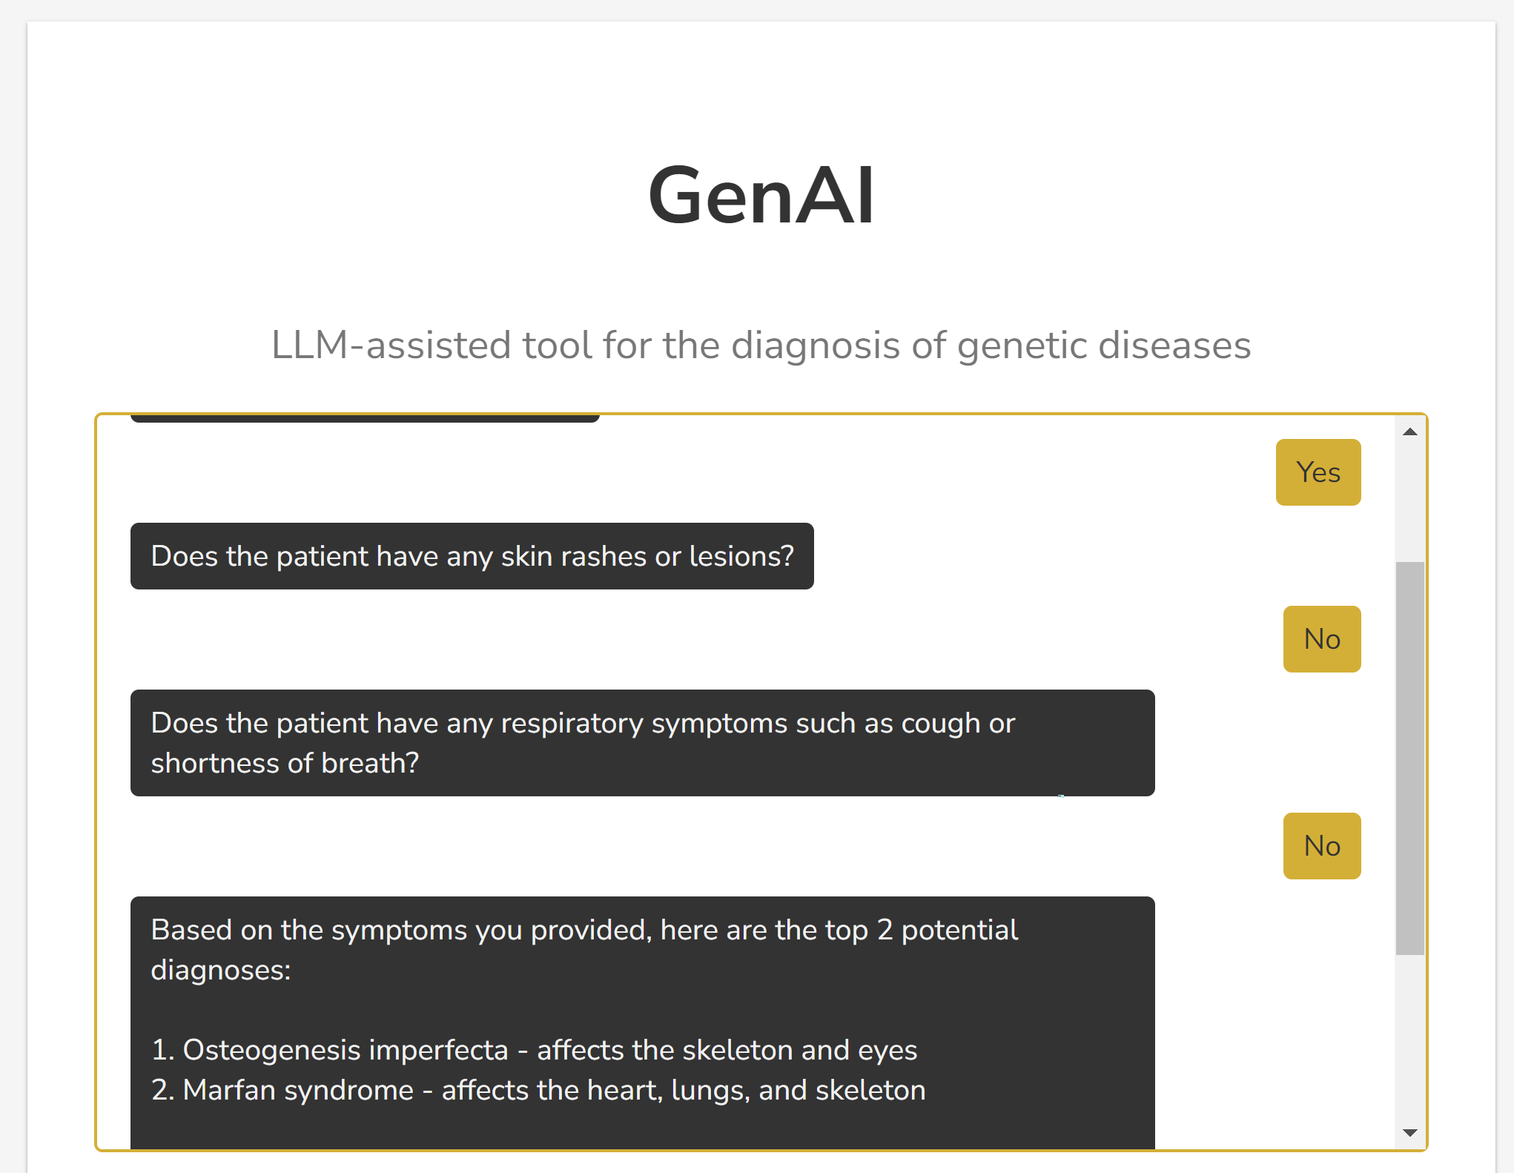Click the partially hidden message at chat top
The height and width of the screenshot is (1173, 1514).
365,418
